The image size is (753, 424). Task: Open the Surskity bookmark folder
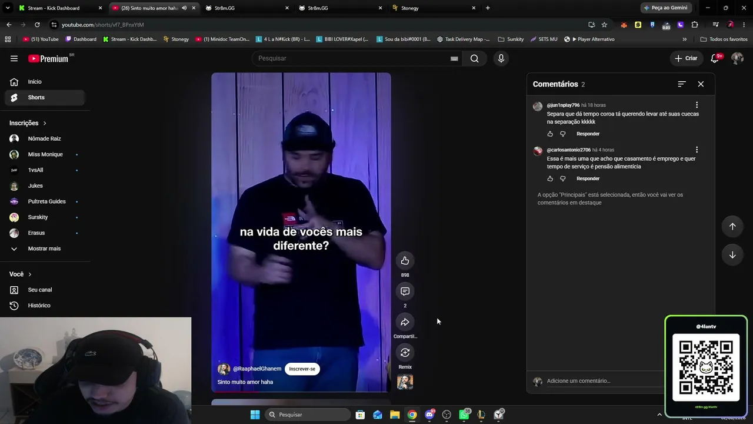(511, 39)
